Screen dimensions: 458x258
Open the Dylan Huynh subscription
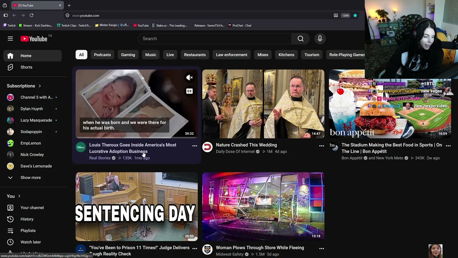[x=33, y=109]
